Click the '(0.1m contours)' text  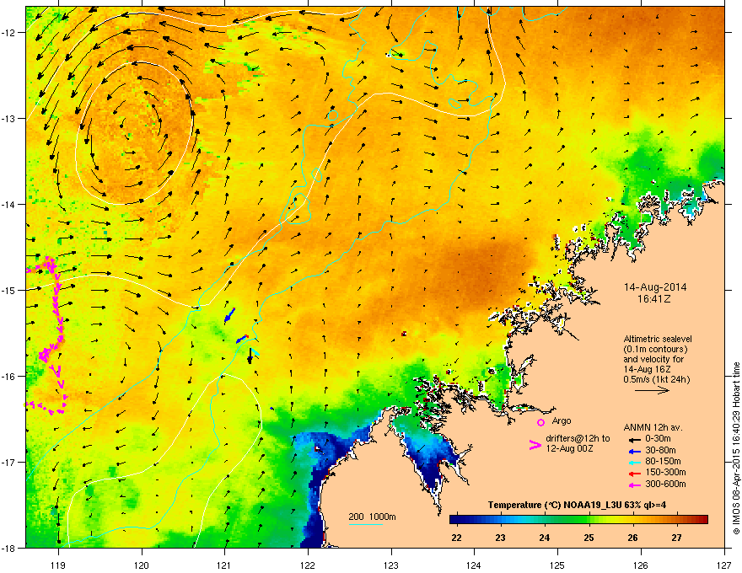click(655, 350)
